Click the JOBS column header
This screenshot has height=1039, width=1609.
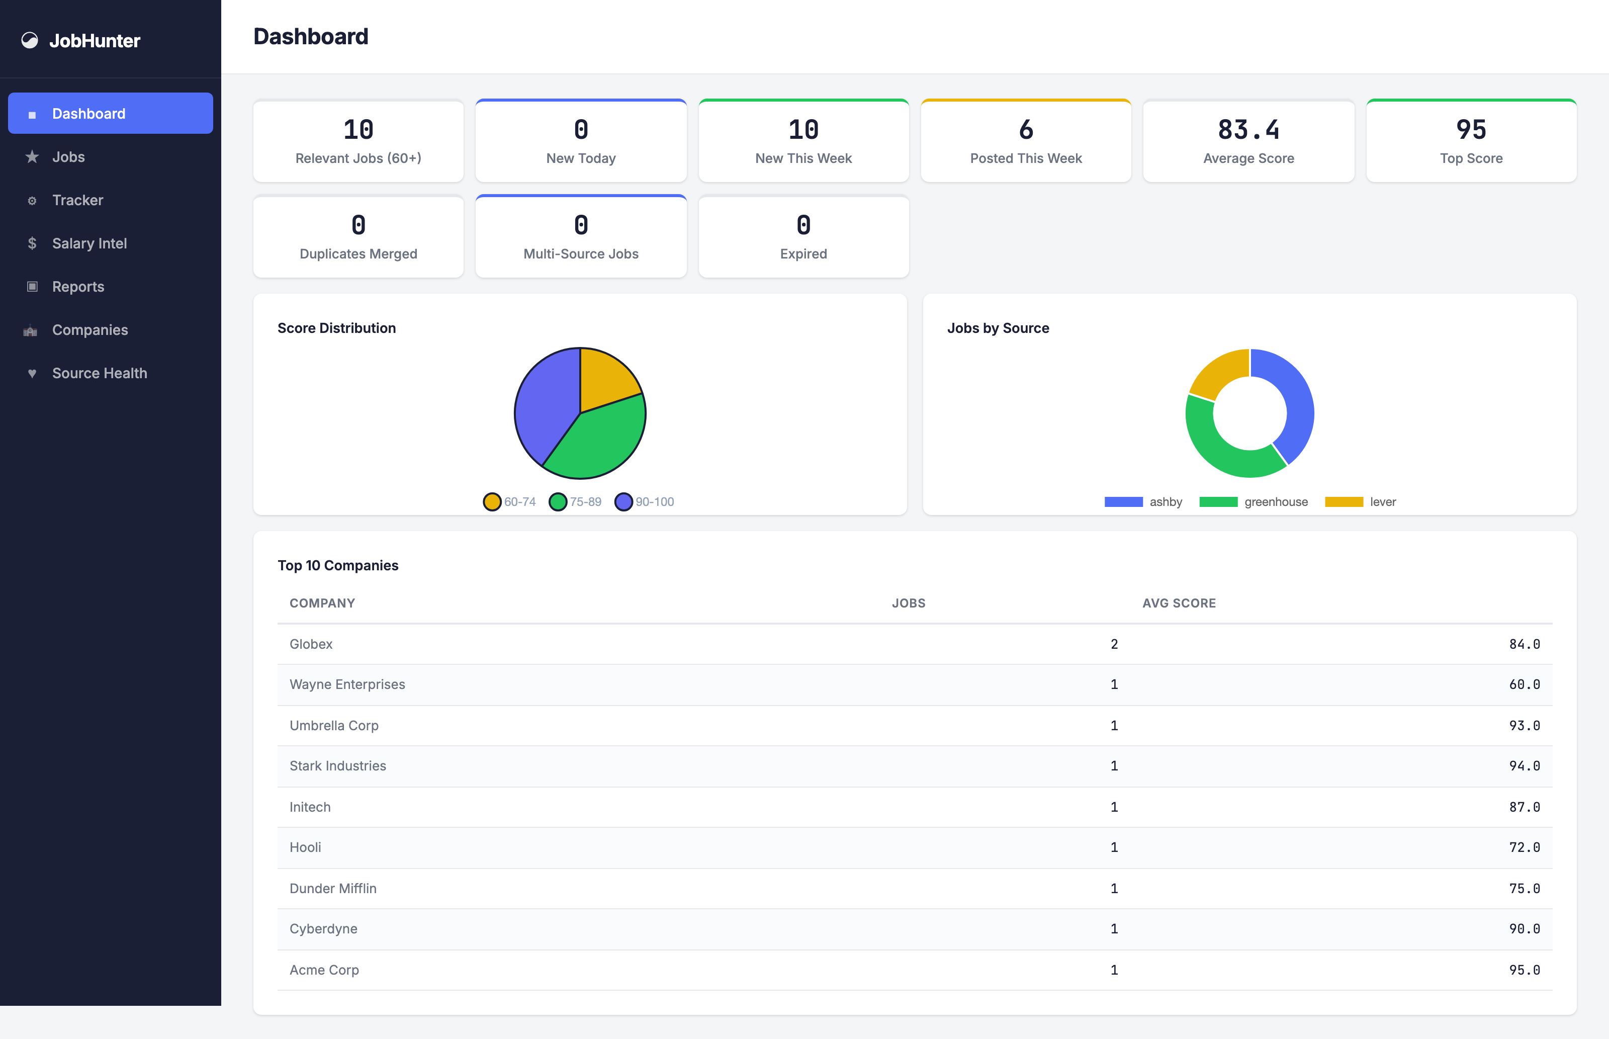pyautogui.click(x=909, y=603)
